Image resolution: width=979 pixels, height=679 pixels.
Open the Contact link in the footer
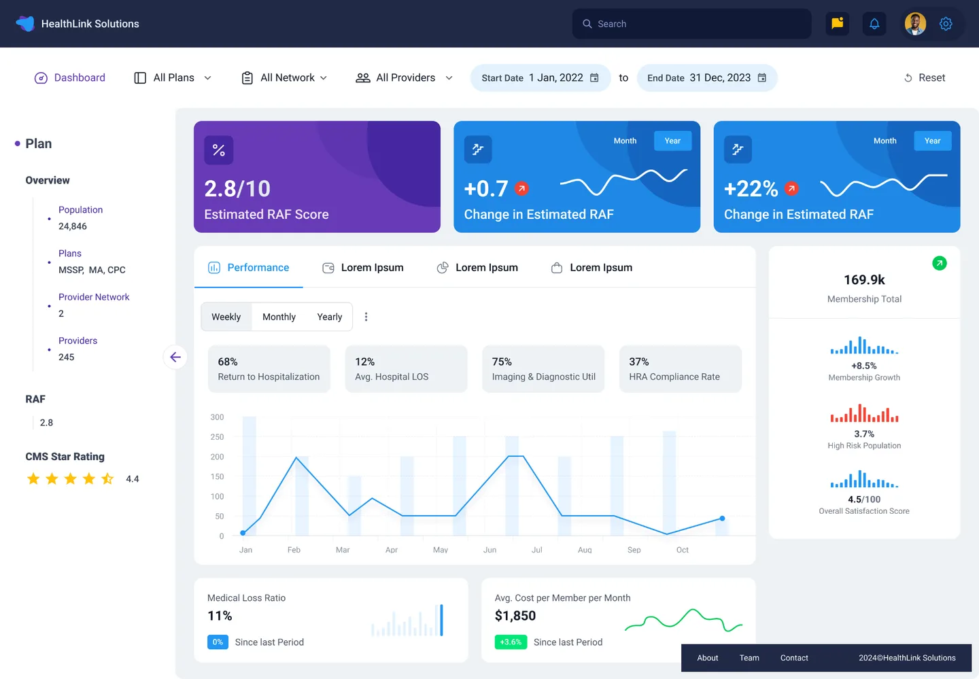pyautogui.click(x=794, y=657)
